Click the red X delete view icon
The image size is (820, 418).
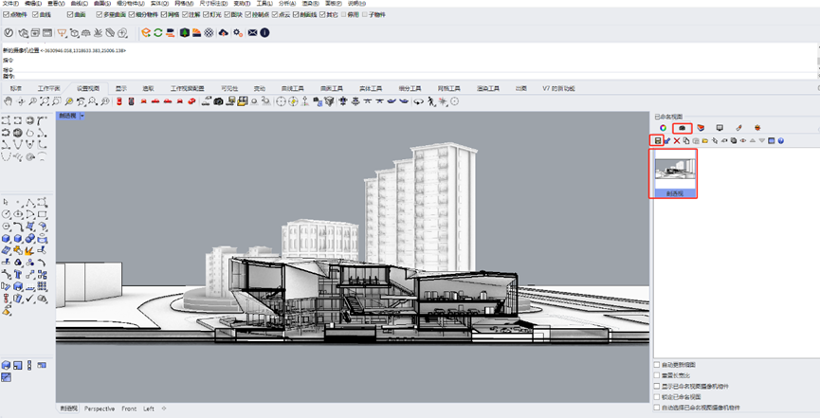[x=676, y=140]
